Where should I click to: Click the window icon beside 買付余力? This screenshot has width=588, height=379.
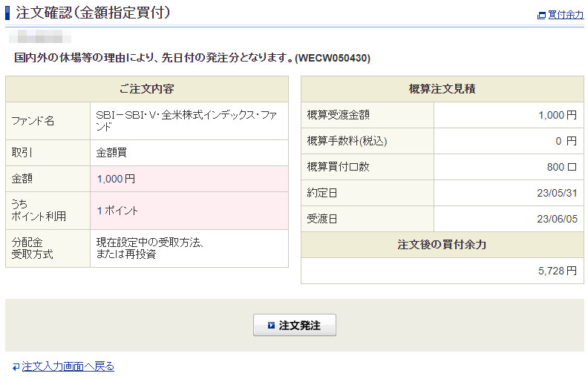(541, 15)
